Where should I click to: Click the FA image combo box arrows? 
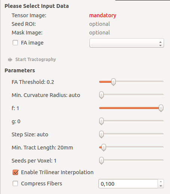pyautogui.click(x=161, y=44)
